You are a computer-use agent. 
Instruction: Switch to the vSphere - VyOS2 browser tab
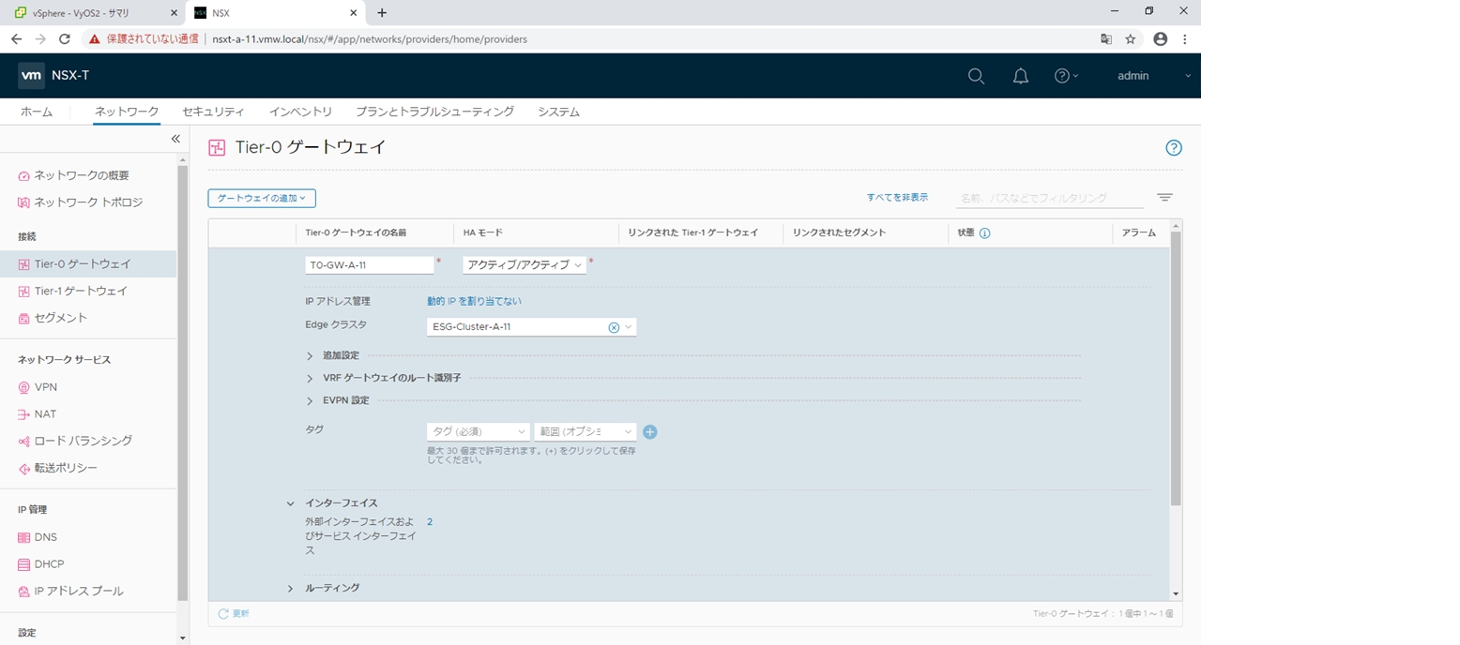(93, 13)
